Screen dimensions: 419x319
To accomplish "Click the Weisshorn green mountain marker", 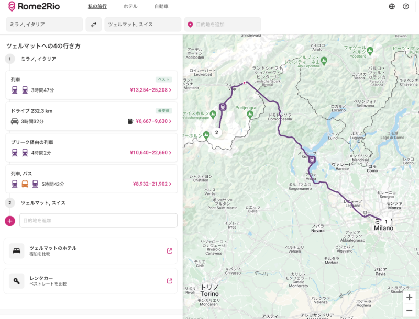I will click(x=213, y=115).
